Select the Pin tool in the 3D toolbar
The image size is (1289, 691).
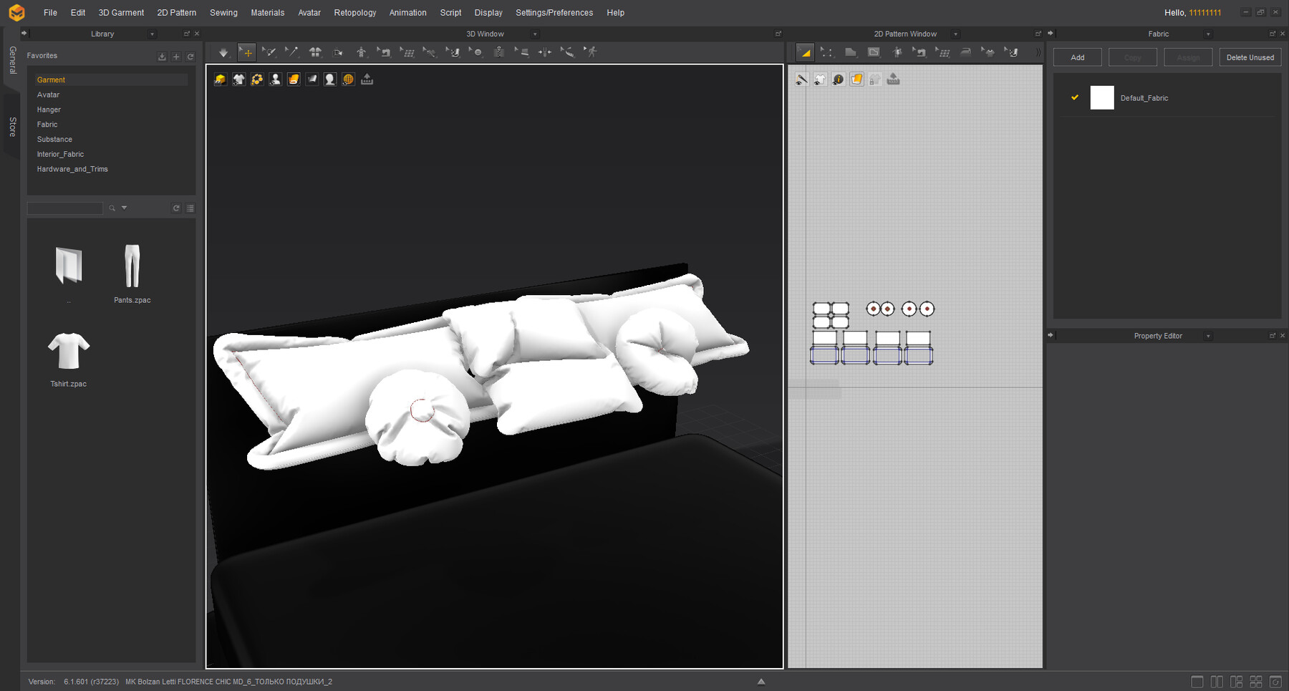tap(292, 52)
